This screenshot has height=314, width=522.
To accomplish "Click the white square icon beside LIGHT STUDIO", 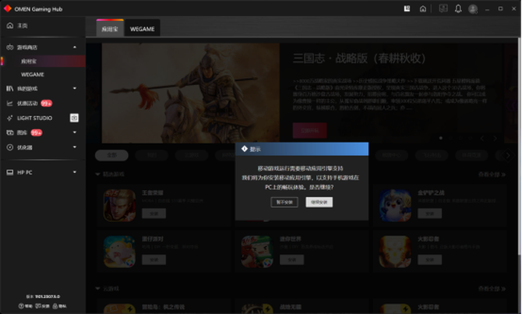I will 74,118.
